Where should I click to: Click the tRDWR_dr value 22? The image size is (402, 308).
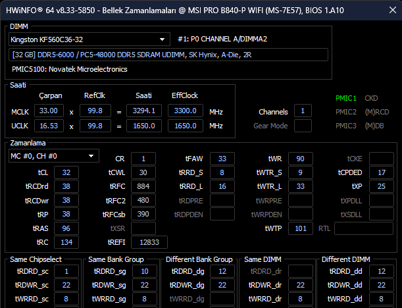[301, 285]
